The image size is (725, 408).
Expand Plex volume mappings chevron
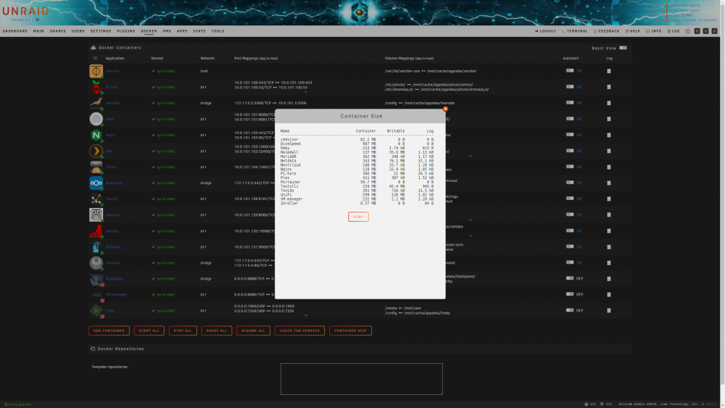(x=471, y=157)
